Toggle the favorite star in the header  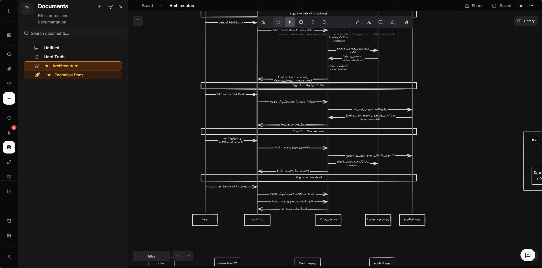click(521, 5)
